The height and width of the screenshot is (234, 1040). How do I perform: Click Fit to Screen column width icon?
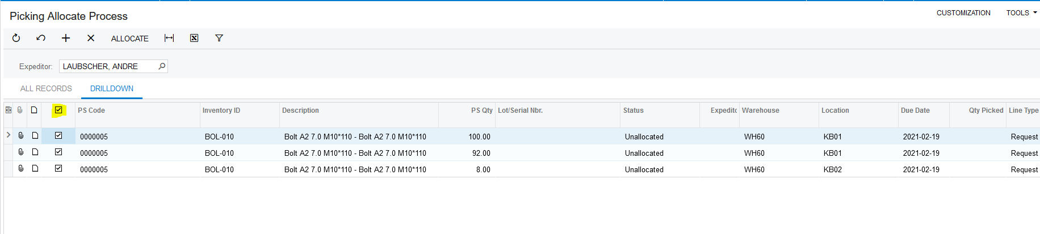pyautogui.click(x=169, y=38)
